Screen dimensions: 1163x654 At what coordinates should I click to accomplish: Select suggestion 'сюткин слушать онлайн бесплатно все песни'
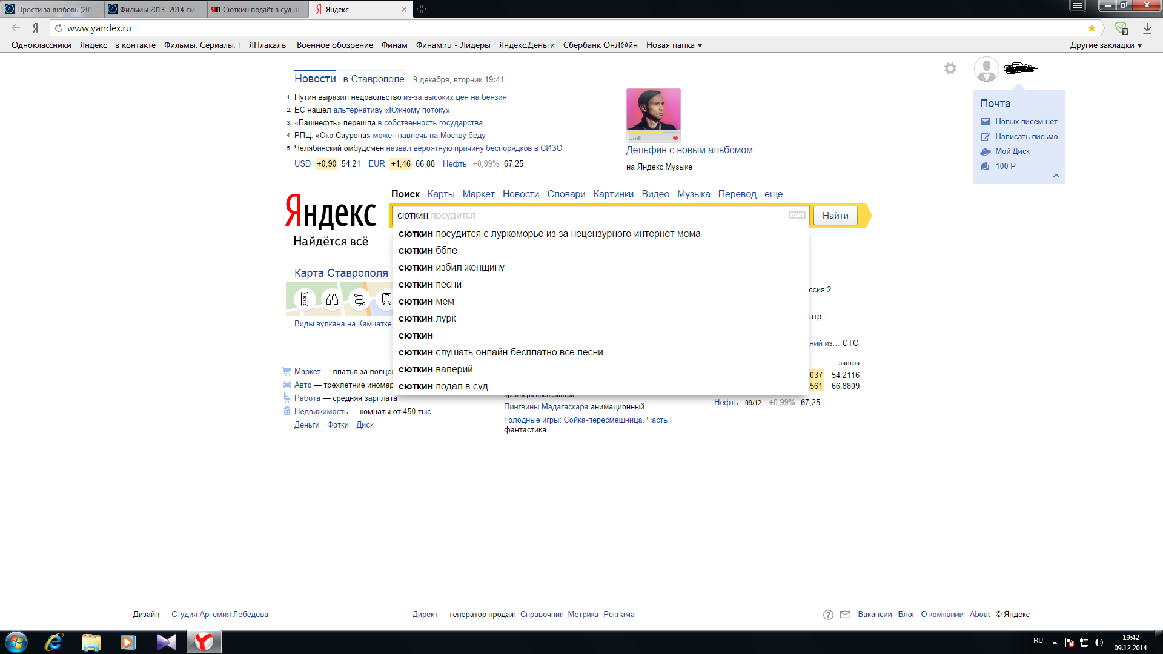[600, 352]
